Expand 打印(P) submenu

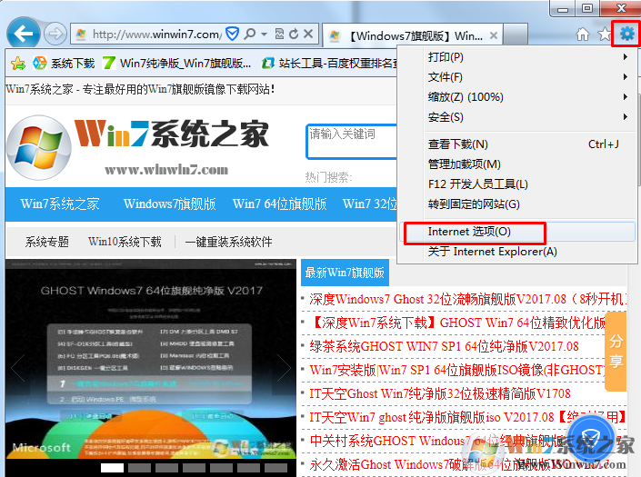point(517,56)
